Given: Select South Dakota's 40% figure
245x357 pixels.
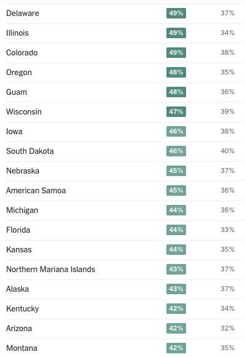Looking at the screenshot, I should (x=227, y=151).
